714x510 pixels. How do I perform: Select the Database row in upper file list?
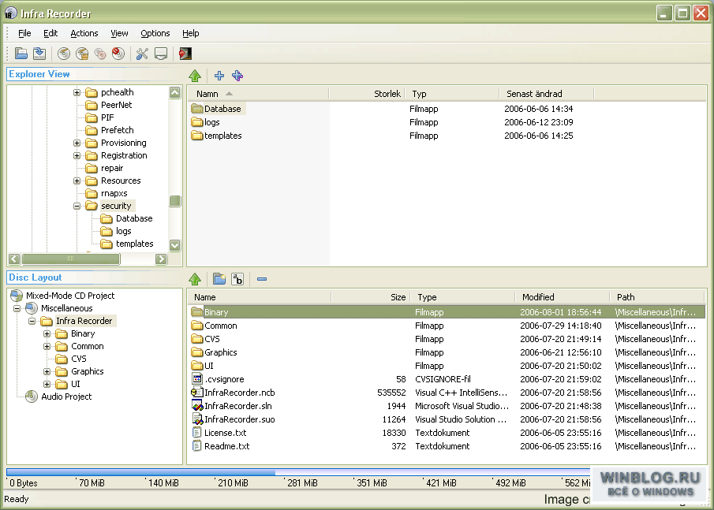447,109
